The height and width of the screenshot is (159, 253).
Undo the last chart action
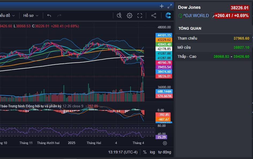(49, 16)
